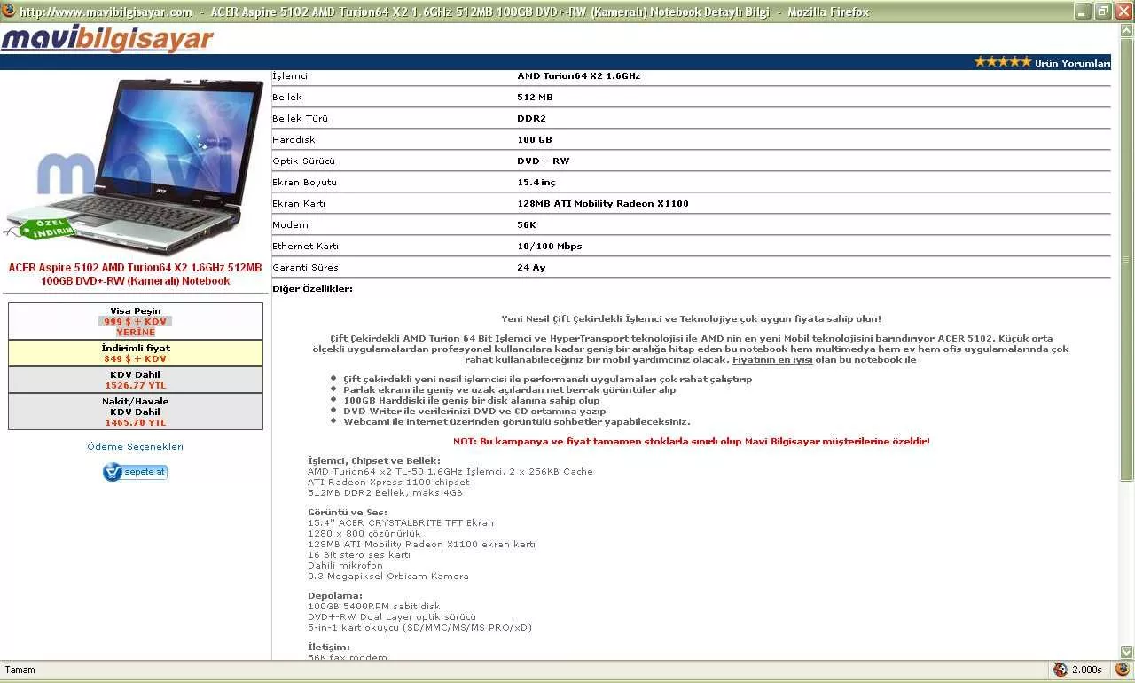Click the 'DDR2' memory type value
The height and width of the screenshot is (683, 1135).
tap(531, 118)
